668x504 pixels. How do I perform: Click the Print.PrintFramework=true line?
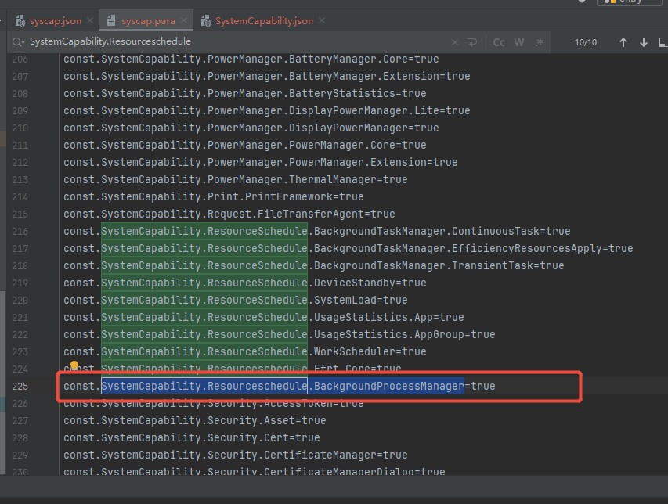[214, 196]
